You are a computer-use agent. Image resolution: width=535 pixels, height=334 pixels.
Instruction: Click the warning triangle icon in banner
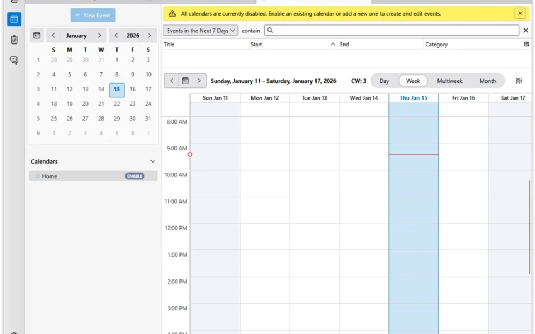click(x=172, y=13)
